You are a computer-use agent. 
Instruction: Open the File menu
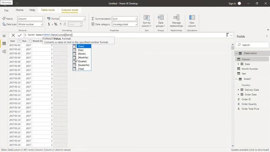click(6, 10)
